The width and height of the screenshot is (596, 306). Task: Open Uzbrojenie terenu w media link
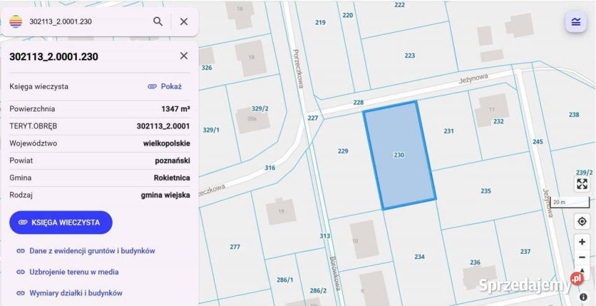pos(68,272)
